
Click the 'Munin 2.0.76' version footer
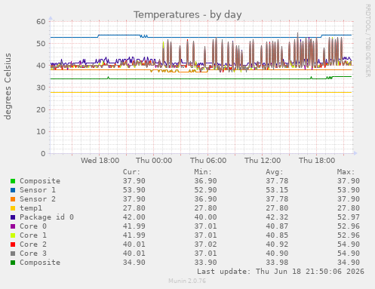[x=187, y=281]
